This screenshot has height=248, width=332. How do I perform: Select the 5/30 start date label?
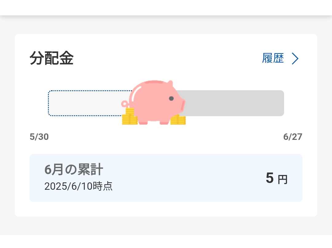pos(39,137)
